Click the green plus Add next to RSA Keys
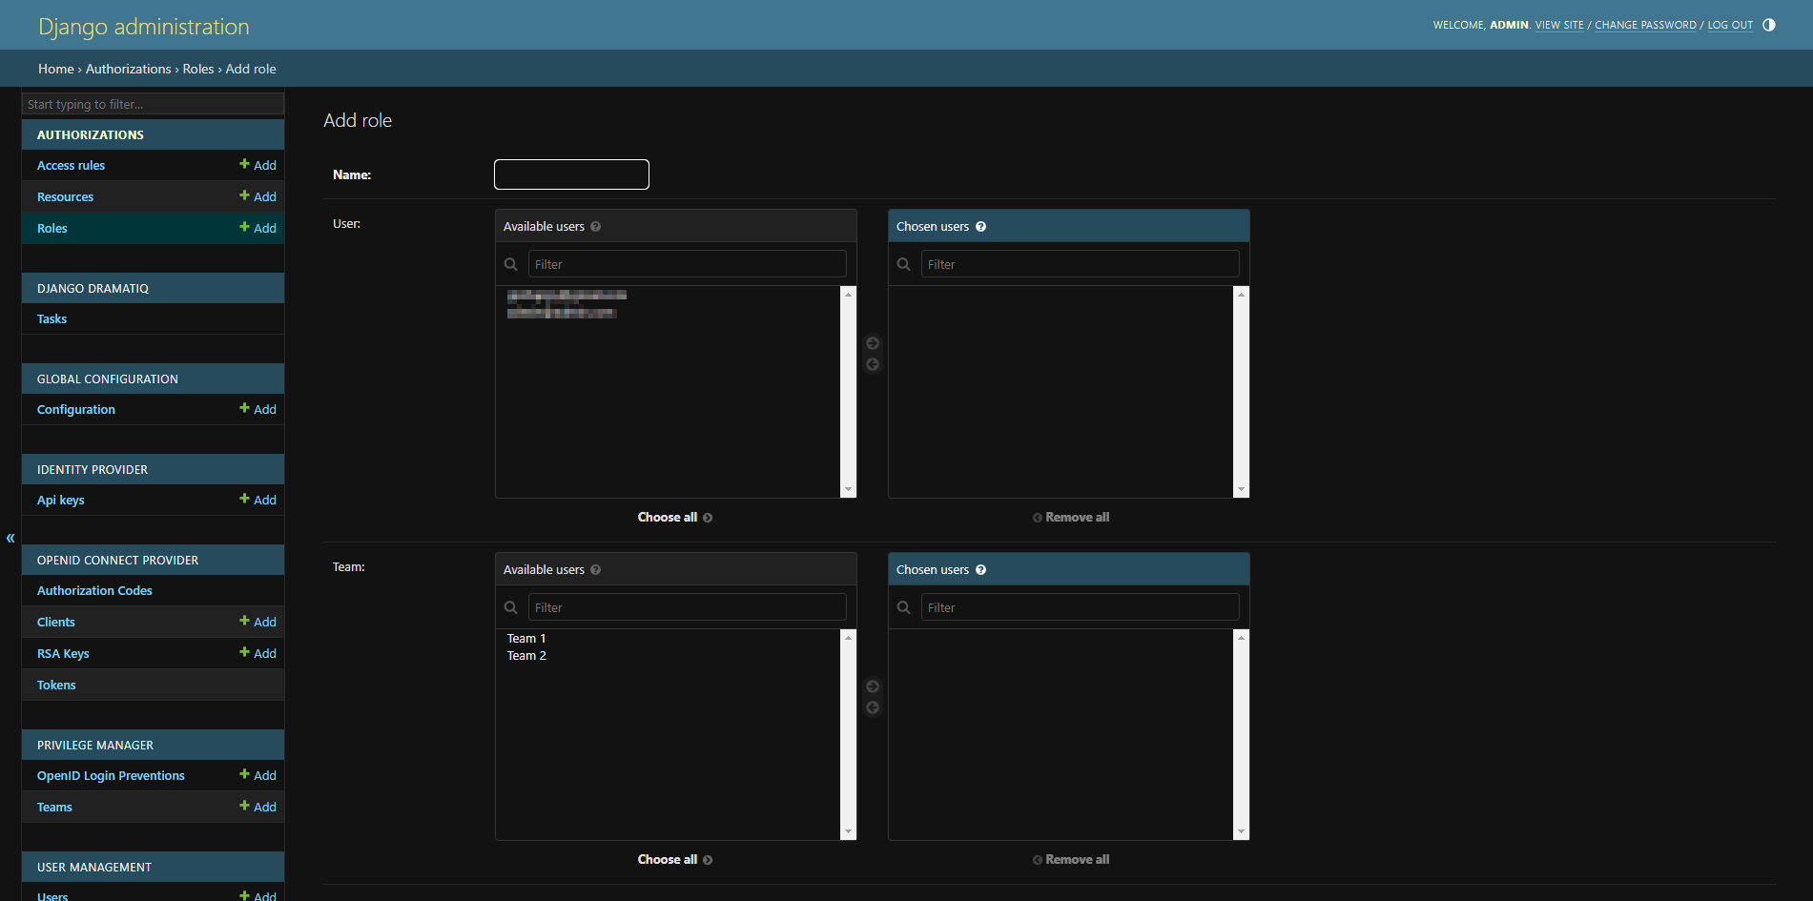This screenshot has width=1813, height=901. [258, 653]
